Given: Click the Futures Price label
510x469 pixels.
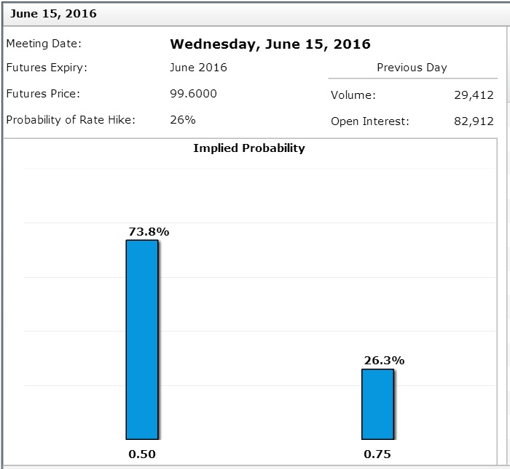Looking at the screenshot, I should [42, 94].
